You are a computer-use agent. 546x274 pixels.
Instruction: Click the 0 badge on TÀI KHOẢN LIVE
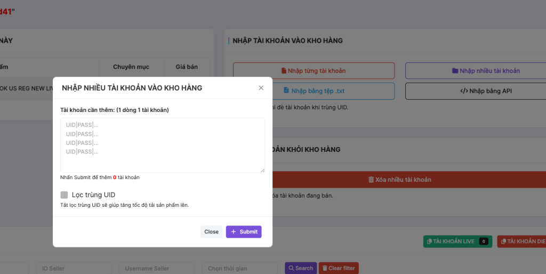click(x=483, y=241)
